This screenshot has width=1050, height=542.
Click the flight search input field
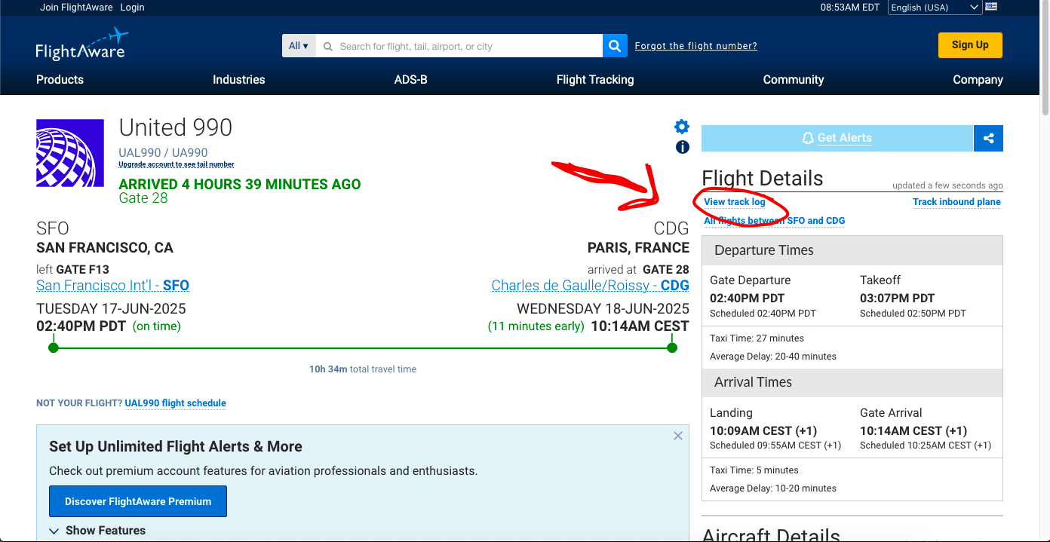(459, 46)
